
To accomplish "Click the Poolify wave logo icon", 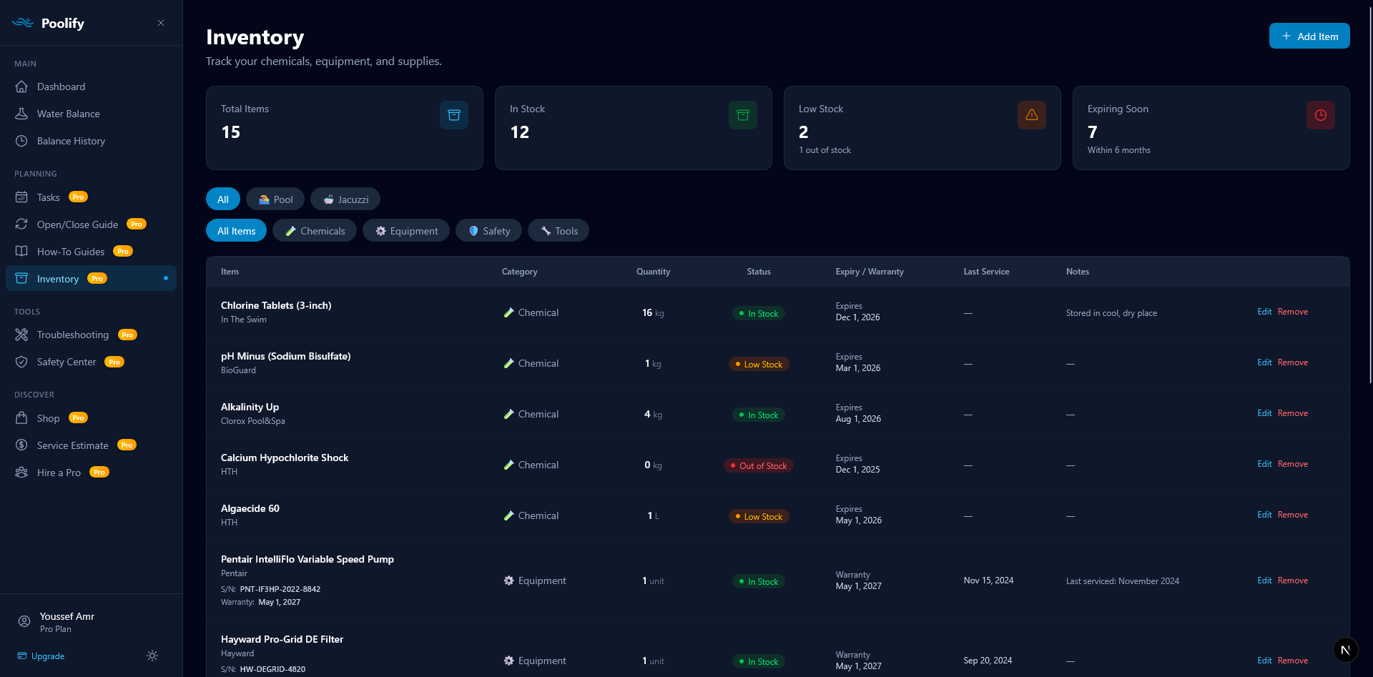I will click(23, 23).
